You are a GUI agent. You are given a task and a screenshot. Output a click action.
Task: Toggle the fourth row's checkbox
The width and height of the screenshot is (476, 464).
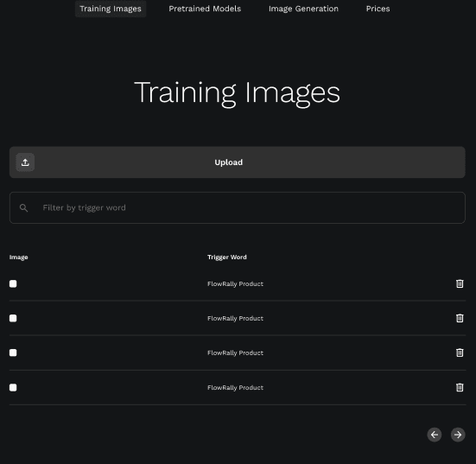coord(13,387)
